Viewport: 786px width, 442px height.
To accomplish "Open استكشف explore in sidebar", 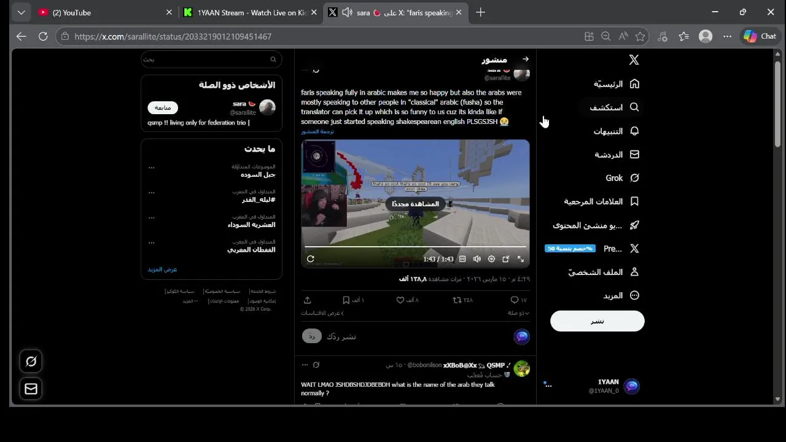I will coord(614,107).
